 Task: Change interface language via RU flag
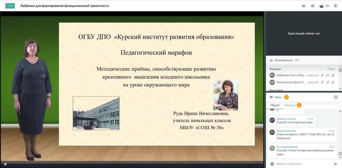click(322, 6)
